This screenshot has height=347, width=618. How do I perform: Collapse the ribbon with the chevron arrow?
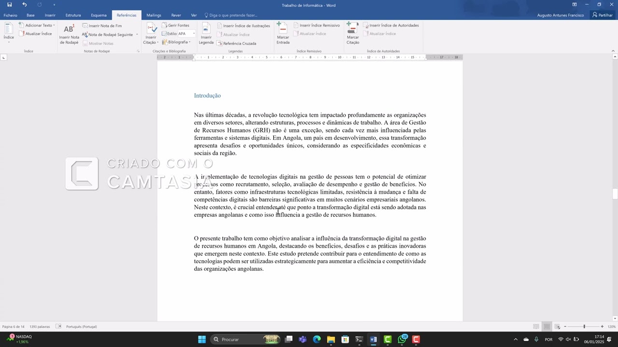(613, 51)
